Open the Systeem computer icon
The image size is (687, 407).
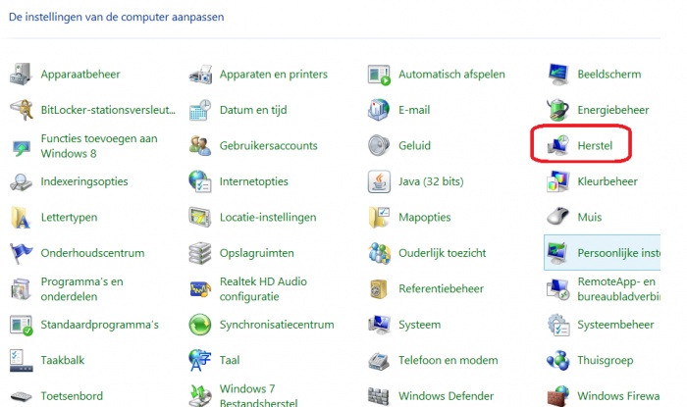379,326
